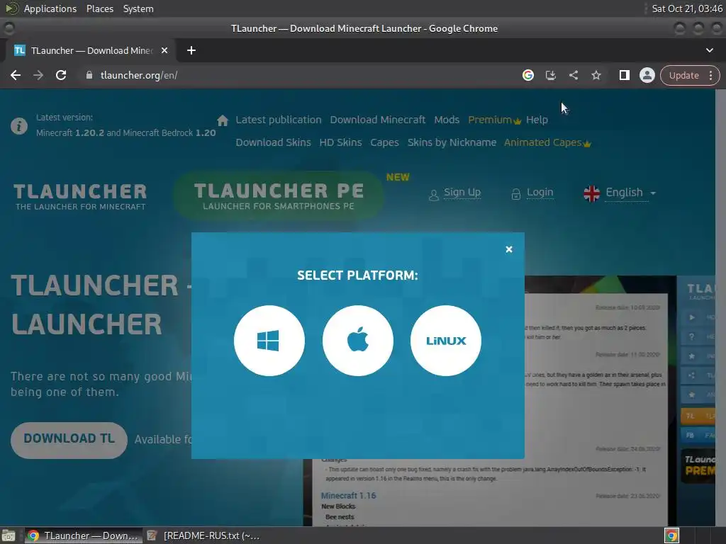Switch to TLauncher Chrome taskbar window
The image size is (726, 544).
(x=84, y=535)
